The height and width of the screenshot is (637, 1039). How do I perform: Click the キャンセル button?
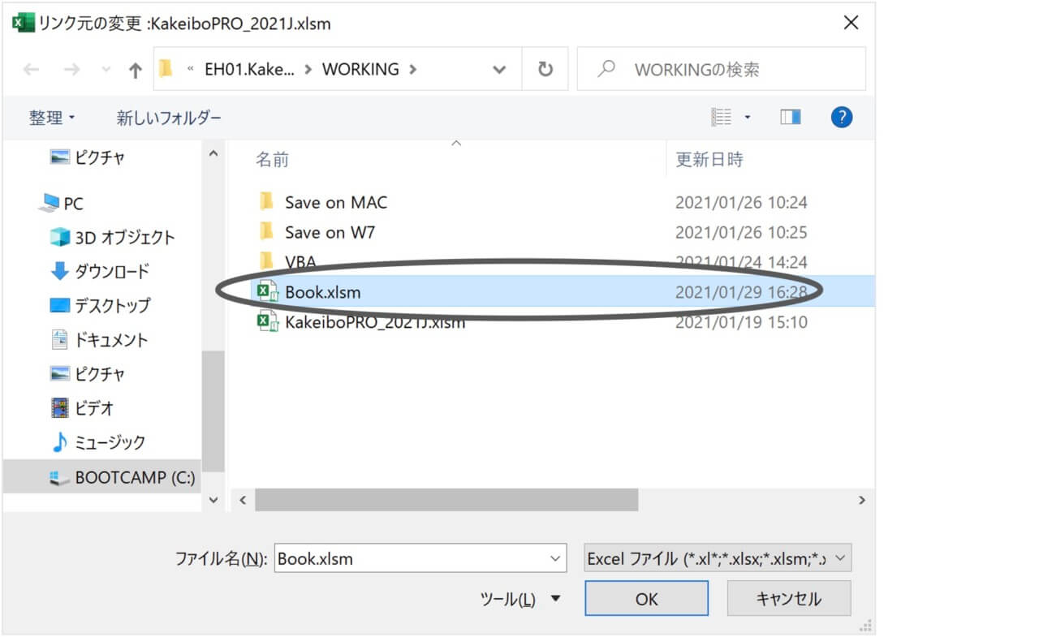point(789,599)
